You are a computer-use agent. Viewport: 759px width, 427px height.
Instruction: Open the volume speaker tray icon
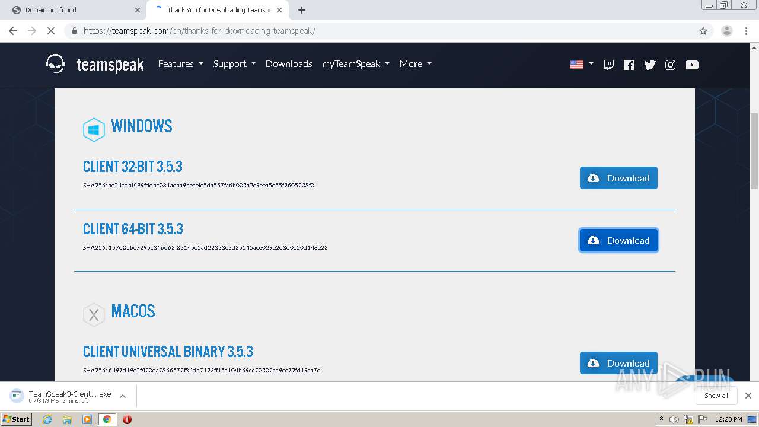tap(674, 419)
